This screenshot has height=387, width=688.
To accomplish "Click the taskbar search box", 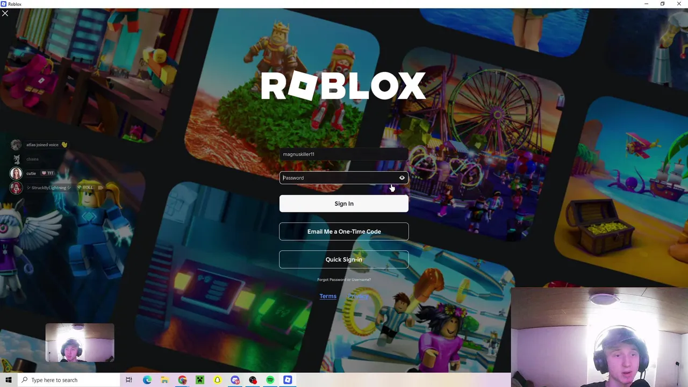I will 68,380.
